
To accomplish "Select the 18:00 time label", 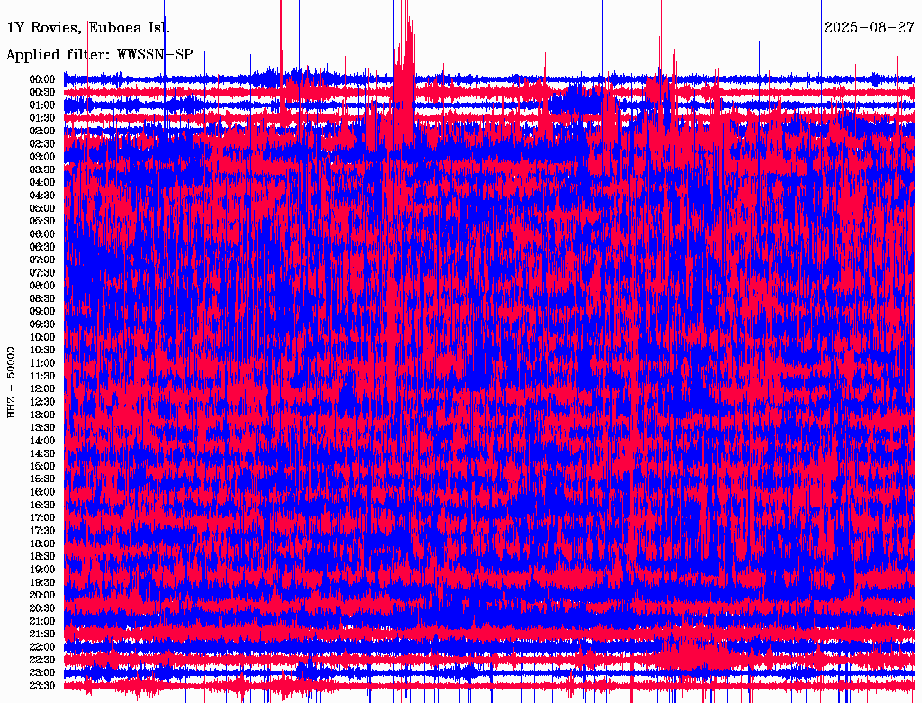I will (42, 543).
